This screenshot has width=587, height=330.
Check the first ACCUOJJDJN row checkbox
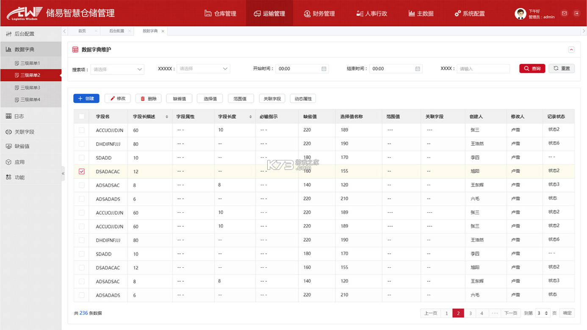pyautogui.click(x=82, y=130)
